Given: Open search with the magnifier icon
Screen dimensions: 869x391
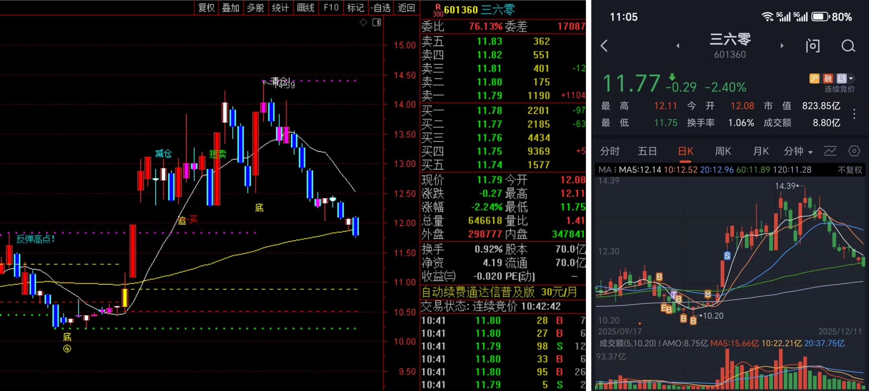Looking at the screenshot, I should pos(848,46).
